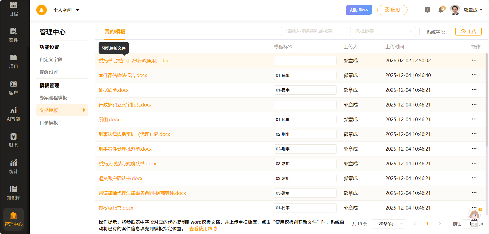This screenshot has height=234, width=489.
Task: Select 办案流程模板 in the left menu
Action: (x=53, y=98)
